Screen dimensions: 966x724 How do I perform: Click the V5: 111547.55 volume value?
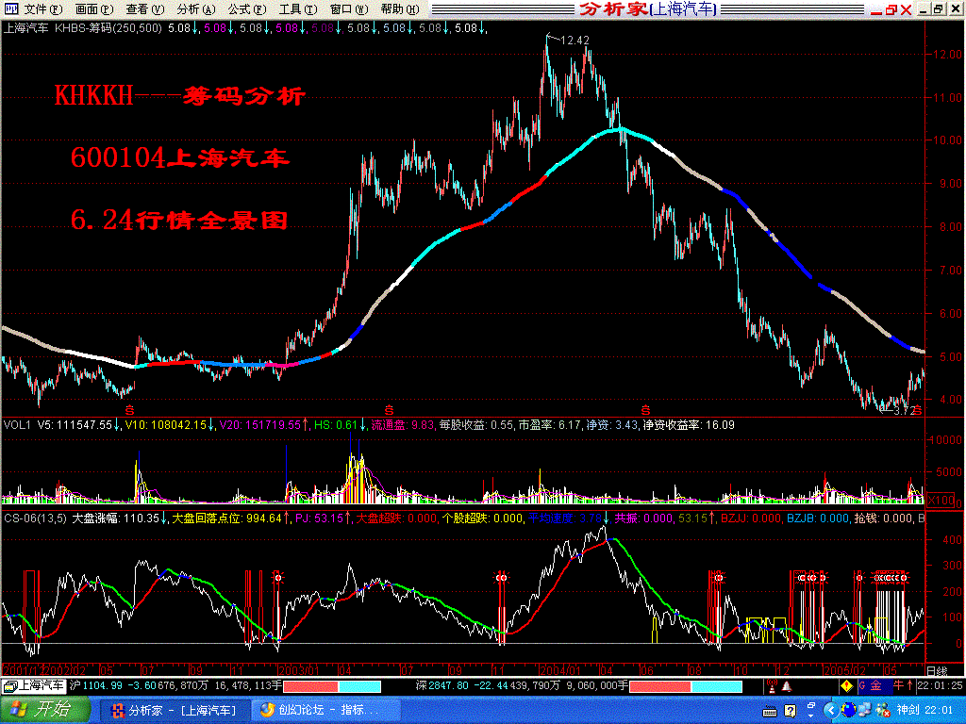click(x=75, y=425)
